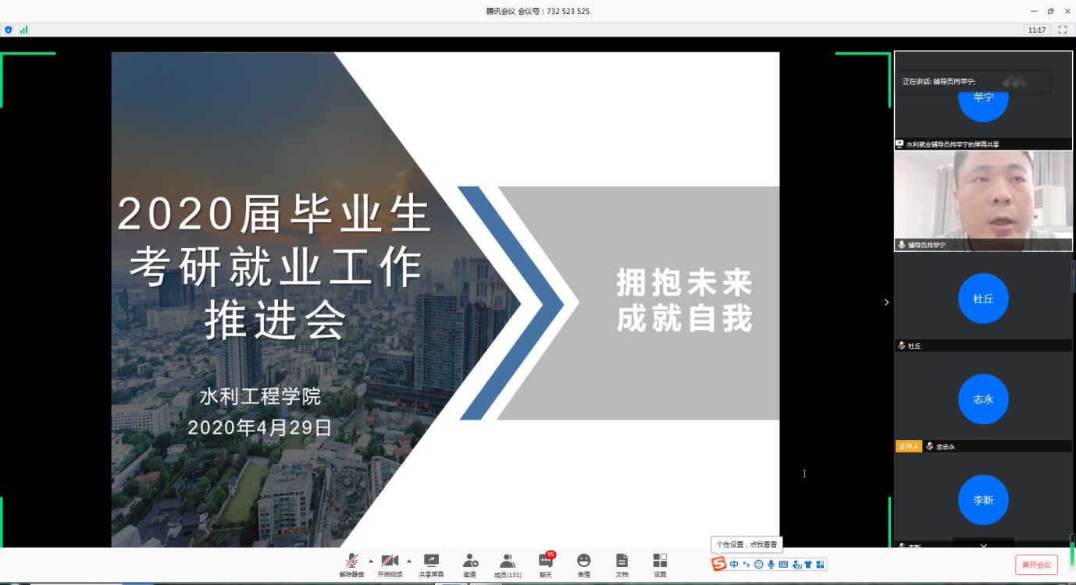The width and height of the screenshot is (1076, 585).
Task: Open the 聊天 chat window
Action: [545, 565]
